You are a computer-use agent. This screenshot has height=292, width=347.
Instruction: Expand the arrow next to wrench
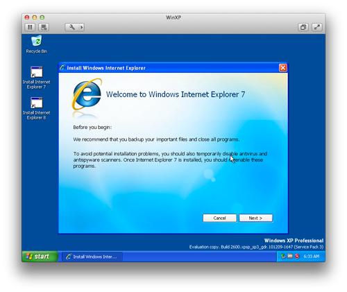pyautogui.click(x=81, y=27)
